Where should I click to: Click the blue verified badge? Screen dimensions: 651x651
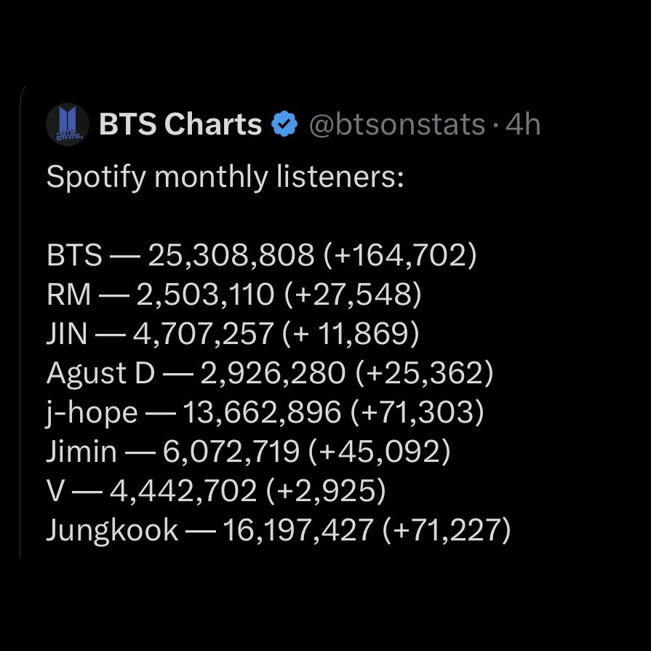(284, 125)
